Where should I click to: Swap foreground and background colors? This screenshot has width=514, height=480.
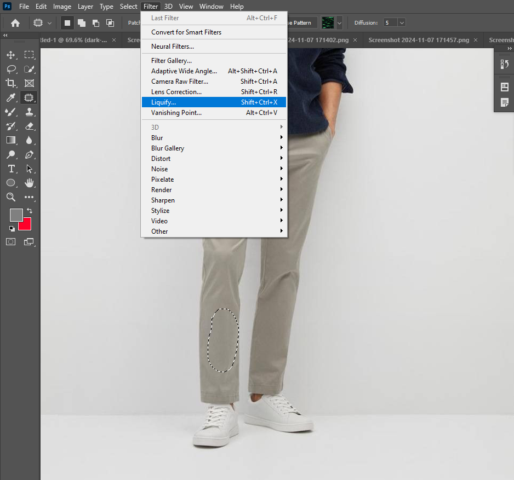tap(30, 211)
